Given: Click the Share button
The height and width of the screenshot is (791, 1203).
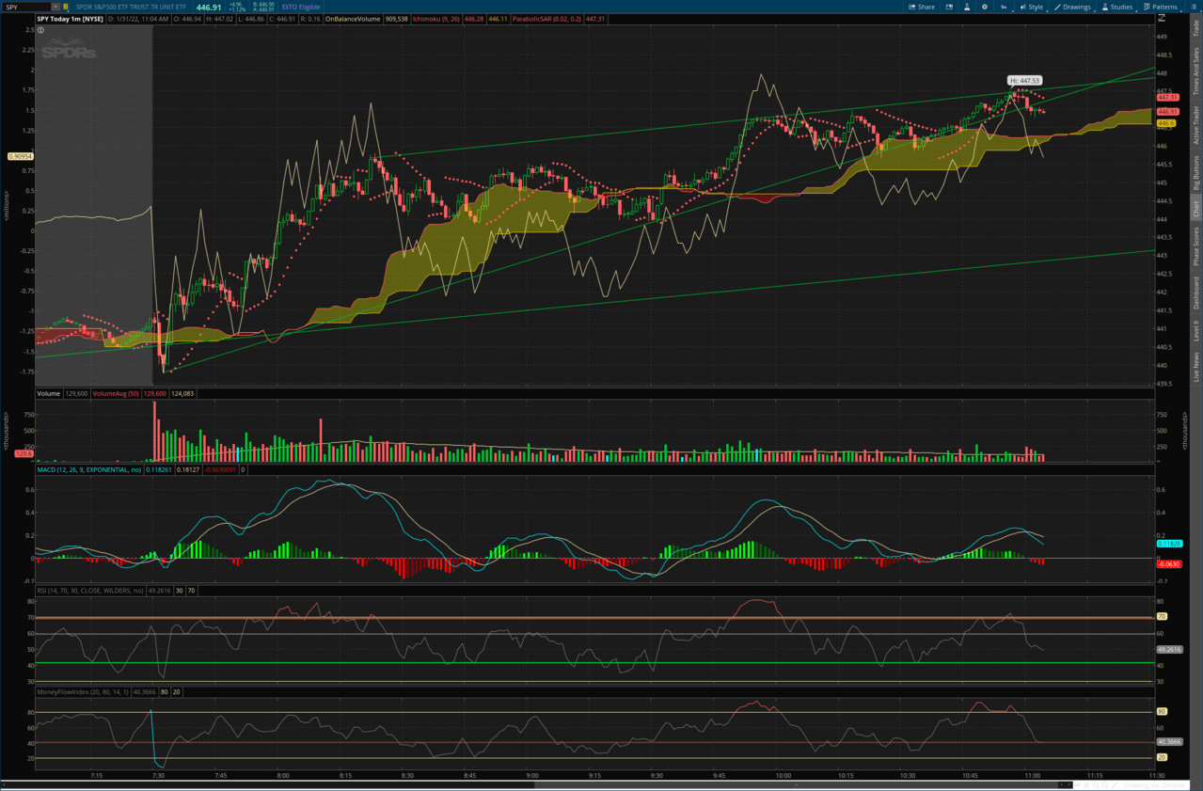Looking at the screenshot, I should (x=922, y=7).
